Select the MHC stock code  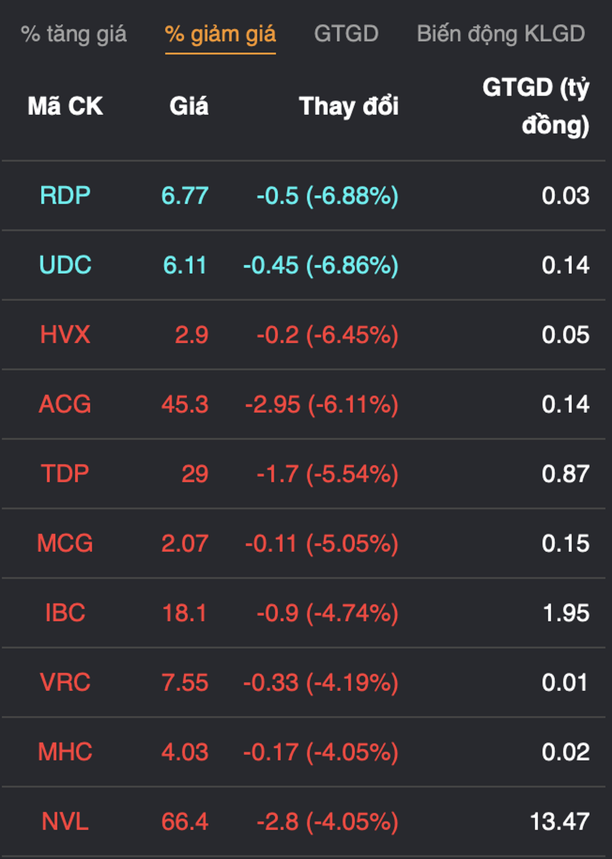65,752
